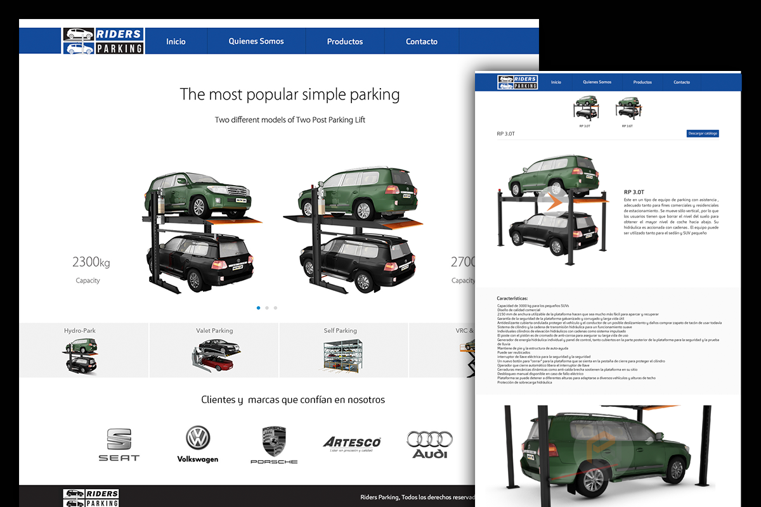Jump to the third carousel slide dot
Image resolution: width=761 pixels, height=507 pixels.
[275, 308]
